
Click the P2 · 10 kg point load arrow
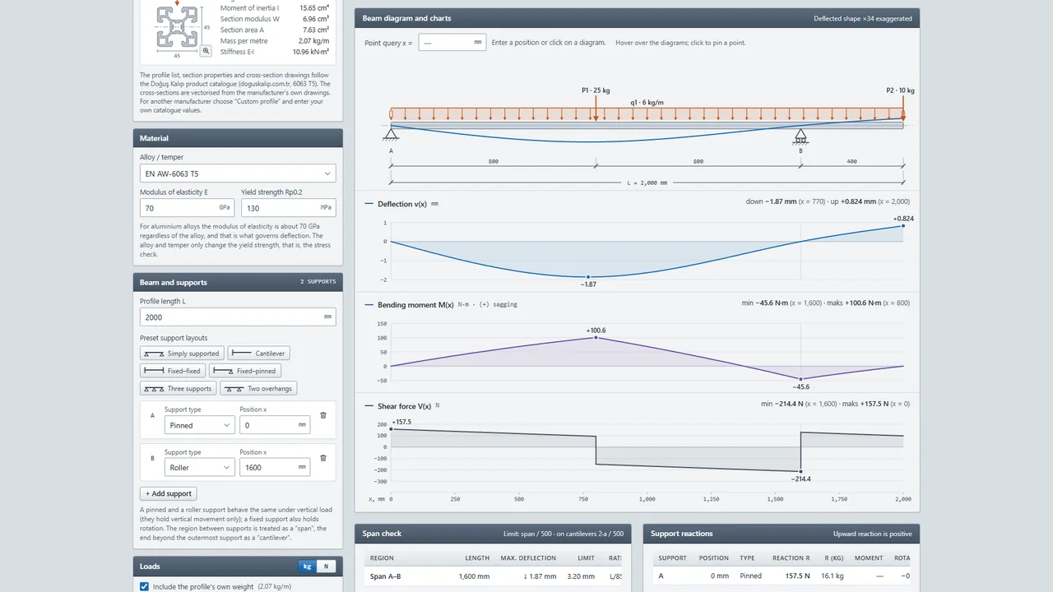pyautogui.click(x=902, y=109)
